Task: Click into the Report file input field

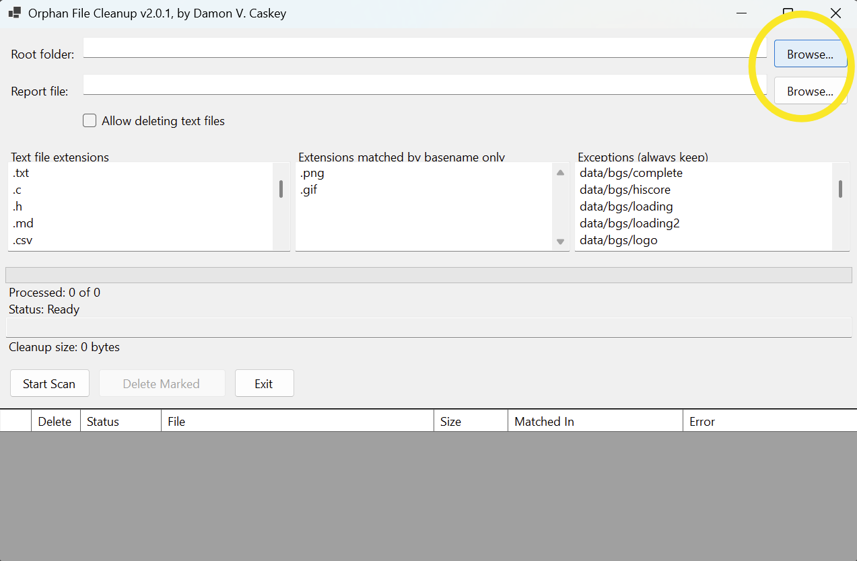Action: click(x=424, y=85)
